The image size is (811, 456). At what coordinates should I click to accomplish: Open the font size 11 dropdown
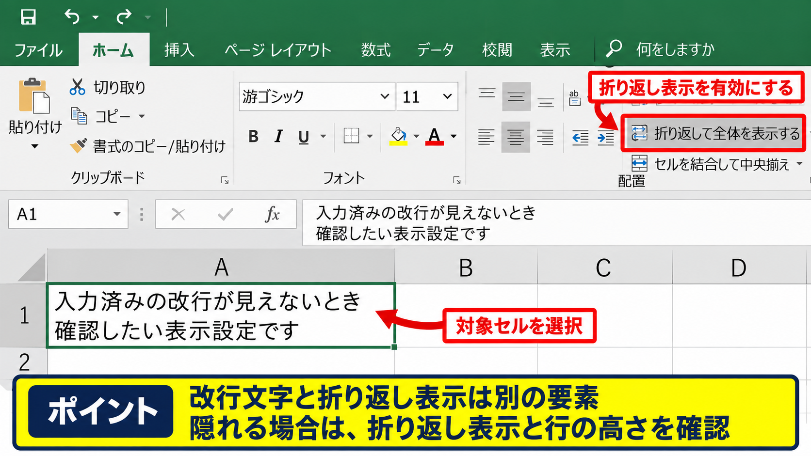(447, 96)
